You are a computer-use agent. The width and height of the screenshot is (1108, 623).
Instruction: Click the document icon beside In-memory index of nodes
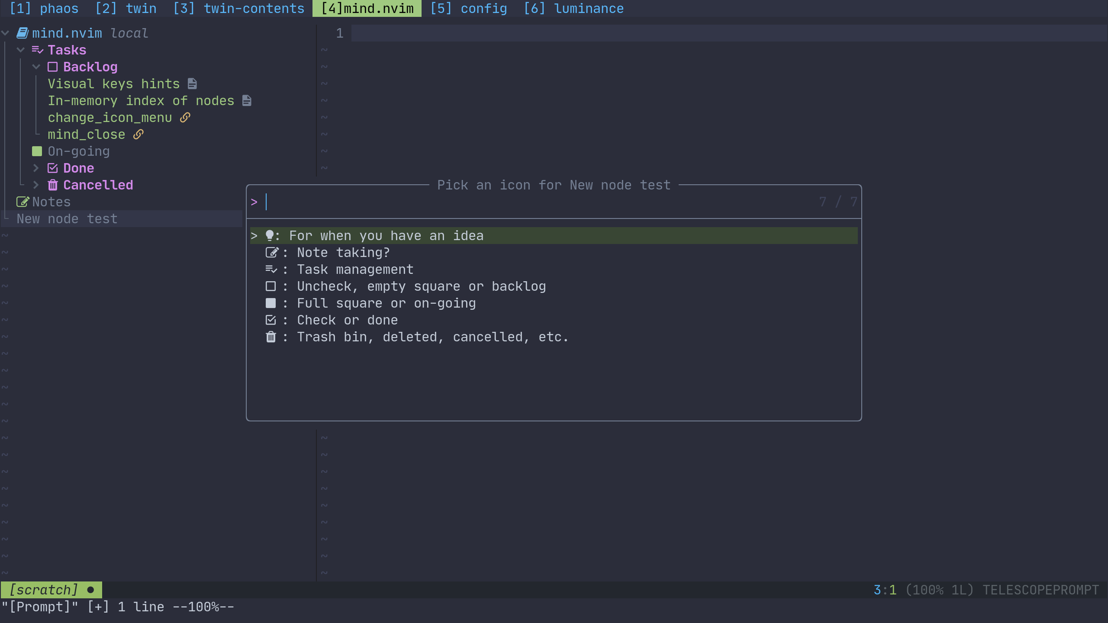coord(246,100)
